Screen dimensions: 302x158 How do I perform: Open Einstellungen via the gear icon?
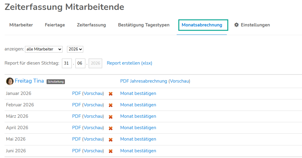(236, 25)
